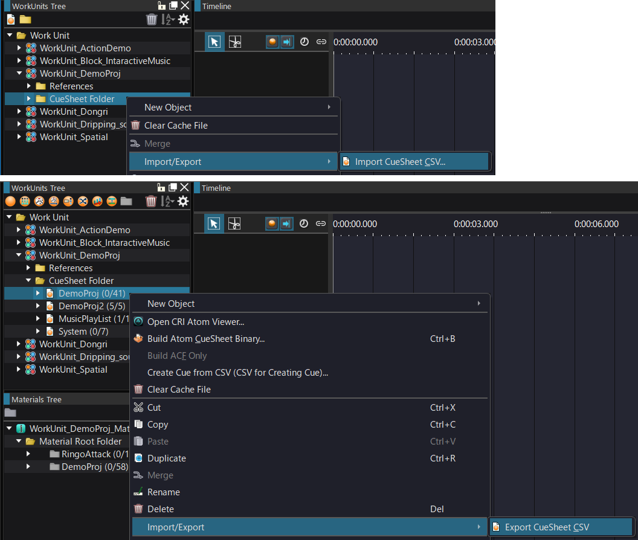638x540 pixels.
Task: Choose Cut in lower context menu
Action: coord(310,407)
